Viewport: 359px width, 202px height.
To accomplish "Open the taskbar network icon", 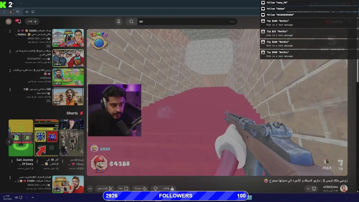I will coord(21,198).
